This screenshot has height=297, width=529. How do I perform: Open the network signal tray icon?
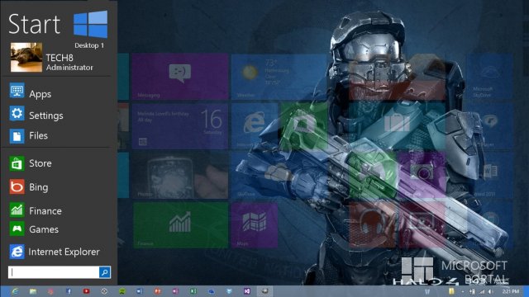[482, 291]
